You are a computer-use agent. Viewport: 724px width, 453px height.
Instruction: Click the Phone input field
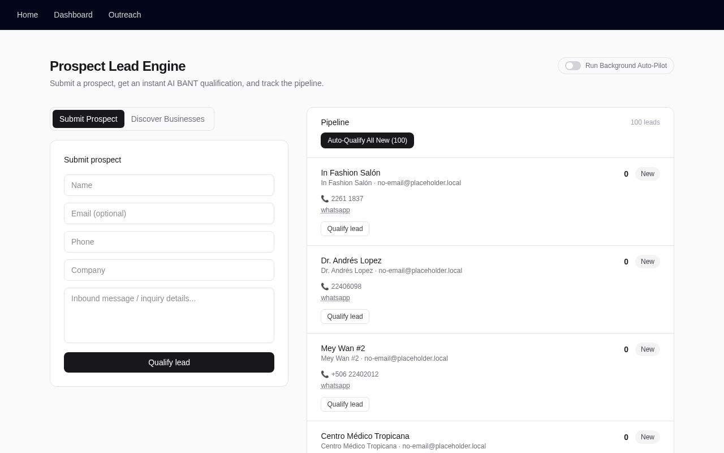tap(169, 242)
